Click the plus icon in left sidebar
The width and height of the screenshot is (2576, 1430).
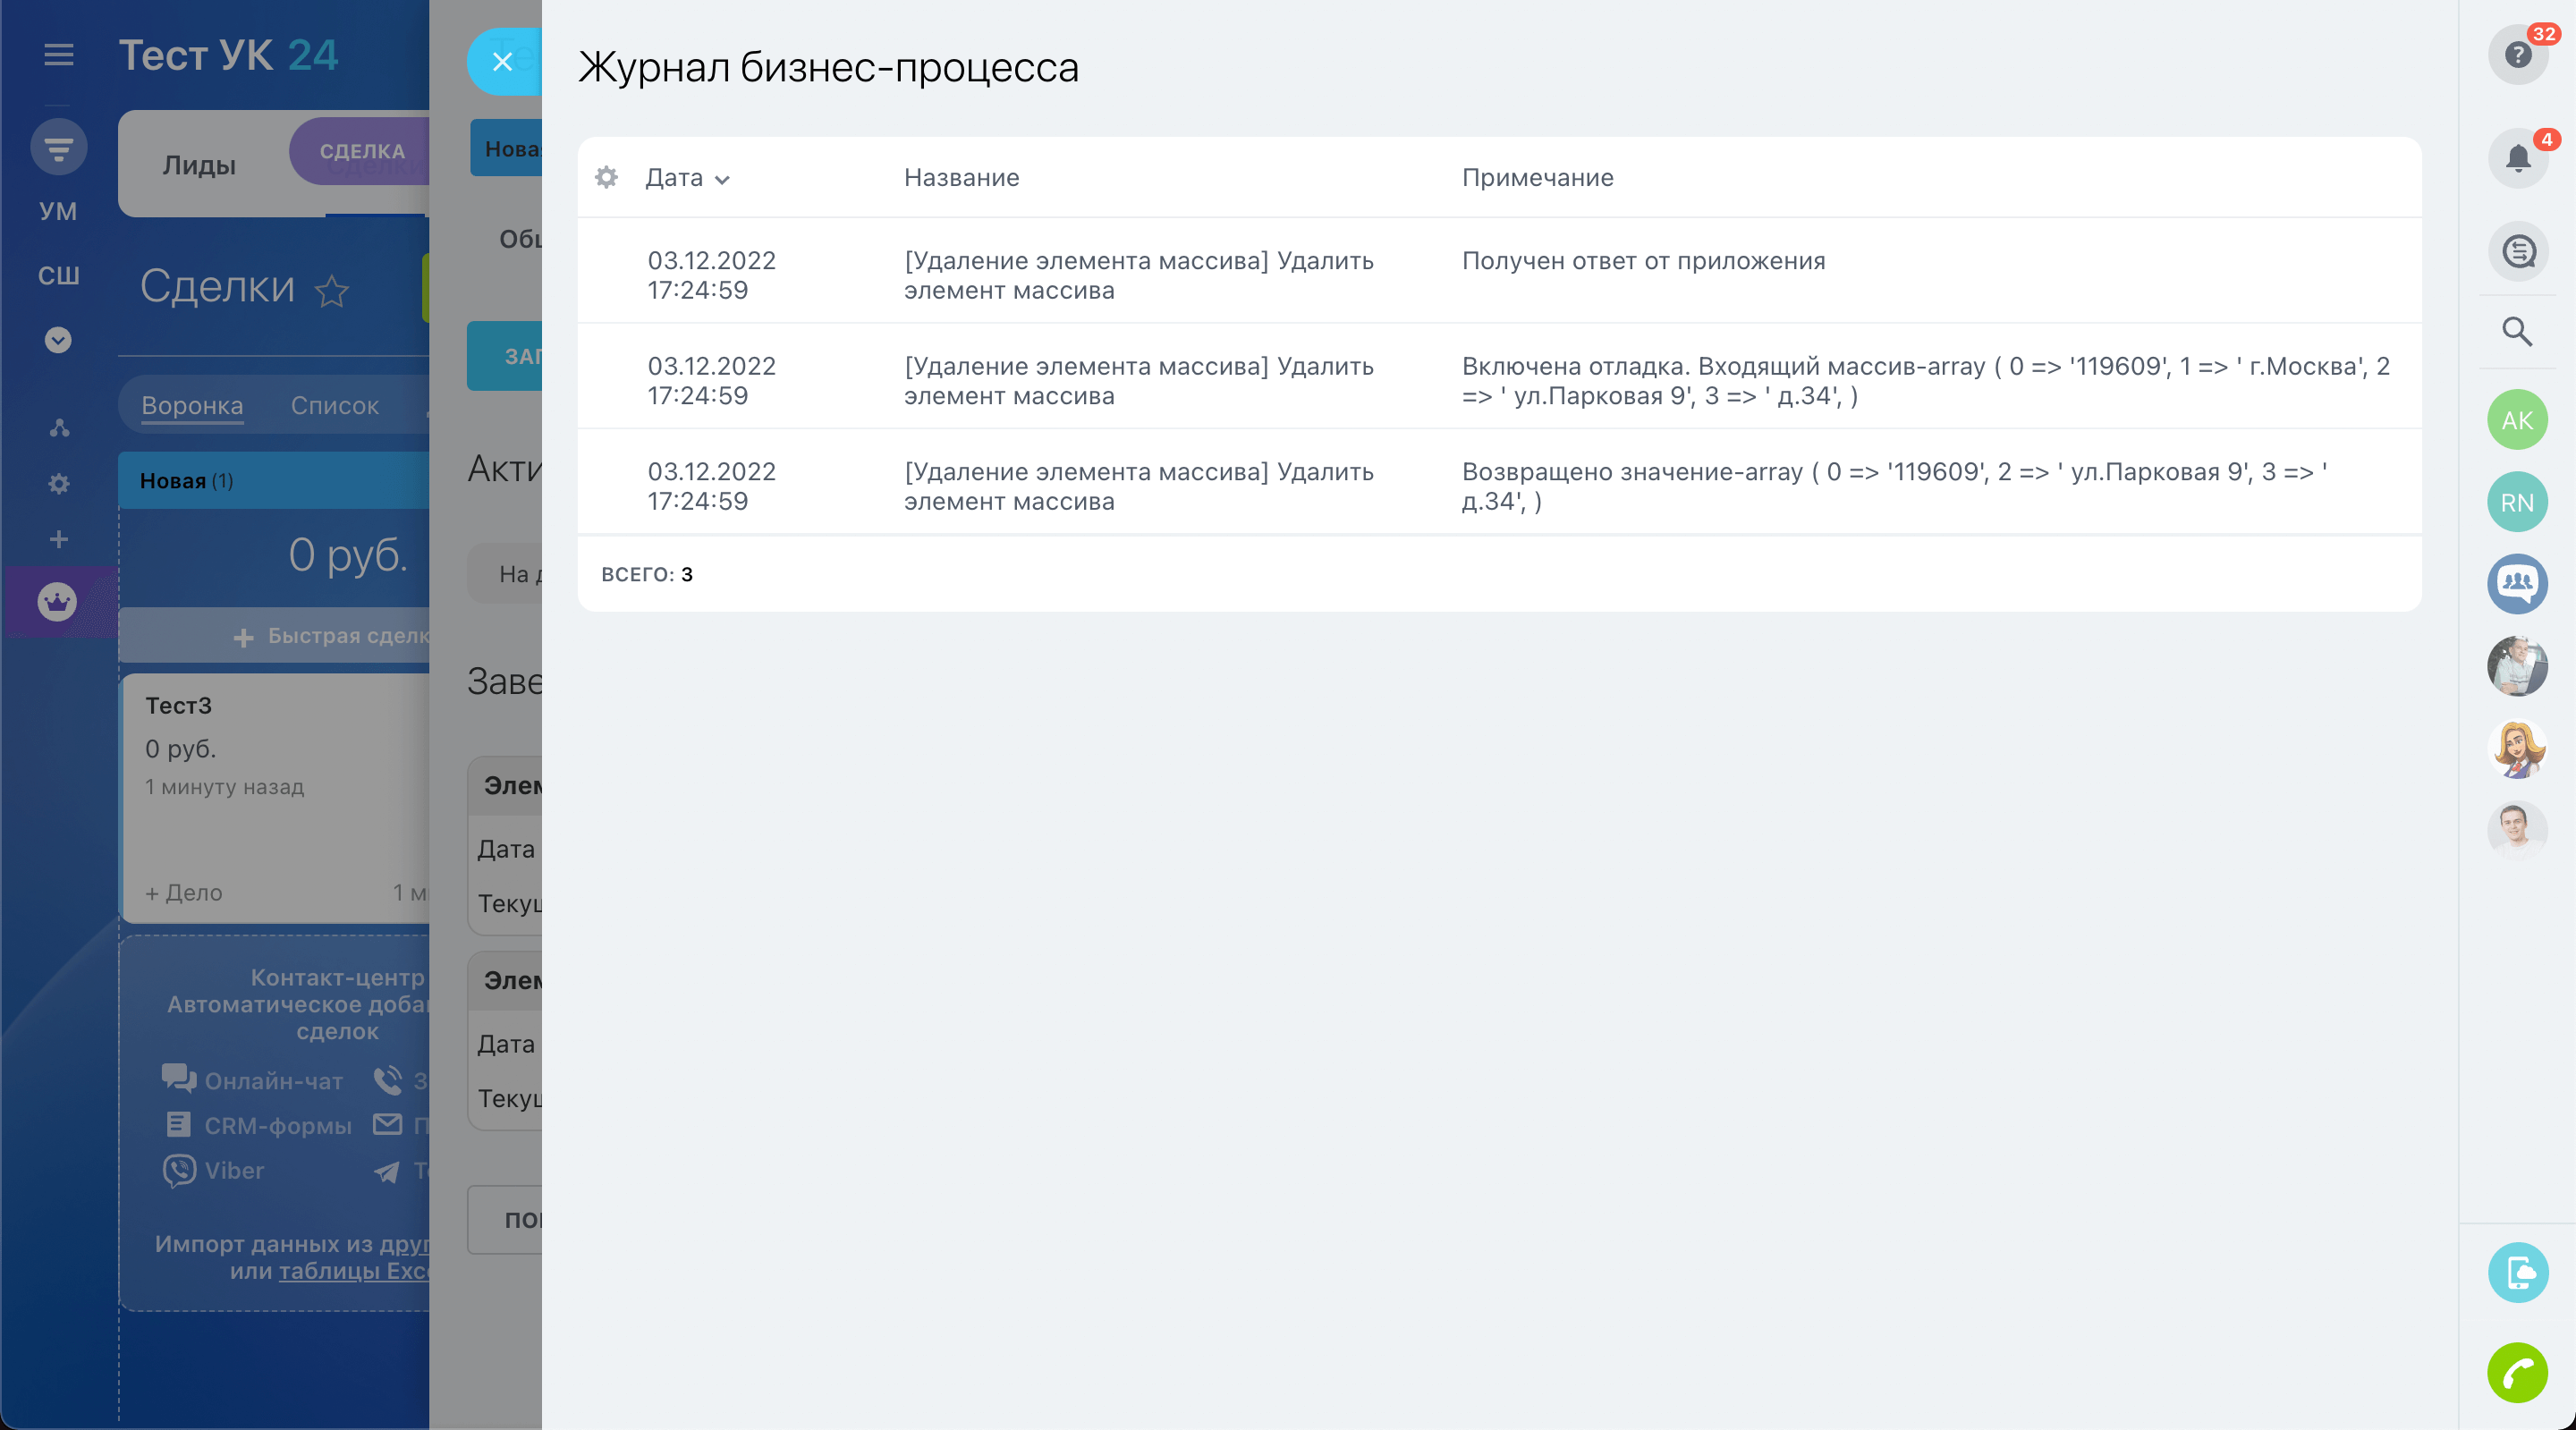tap(59, 540)
